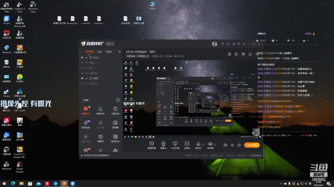
Task: Show hidden system tray icons chevron
Action: click(281, 184)
